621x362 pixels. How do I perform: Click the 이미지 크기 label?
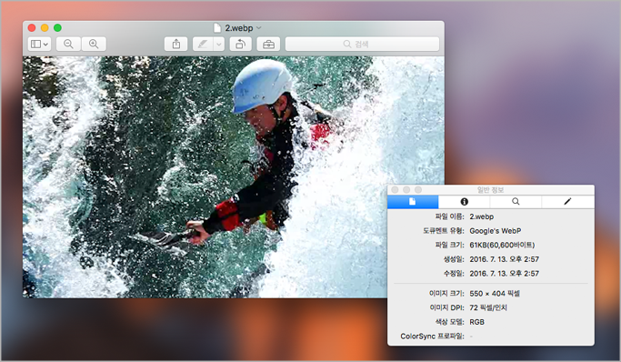446,294
